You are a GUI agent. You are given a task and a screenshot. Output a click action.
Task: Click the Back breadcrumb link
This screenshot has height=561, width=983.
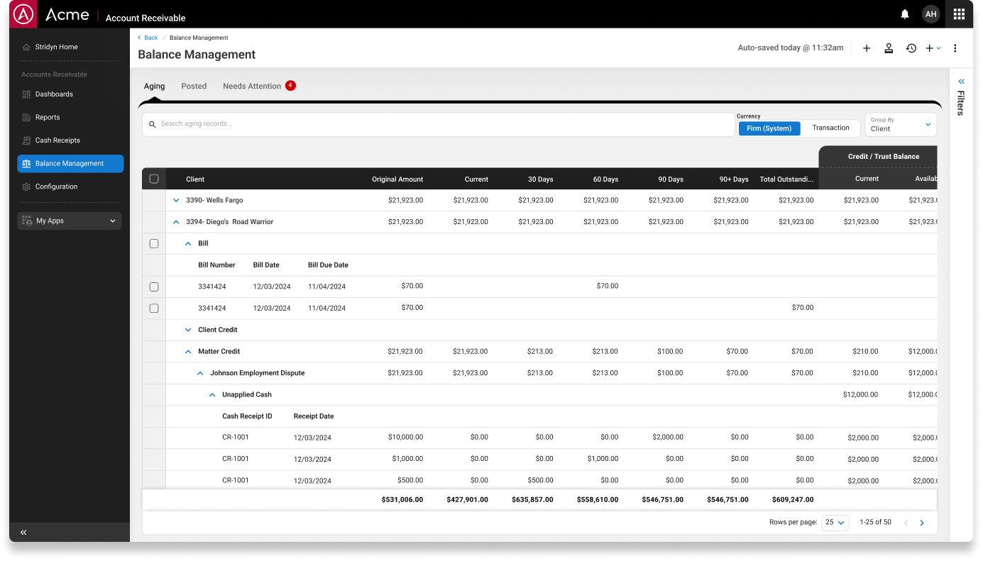point(148,38)
